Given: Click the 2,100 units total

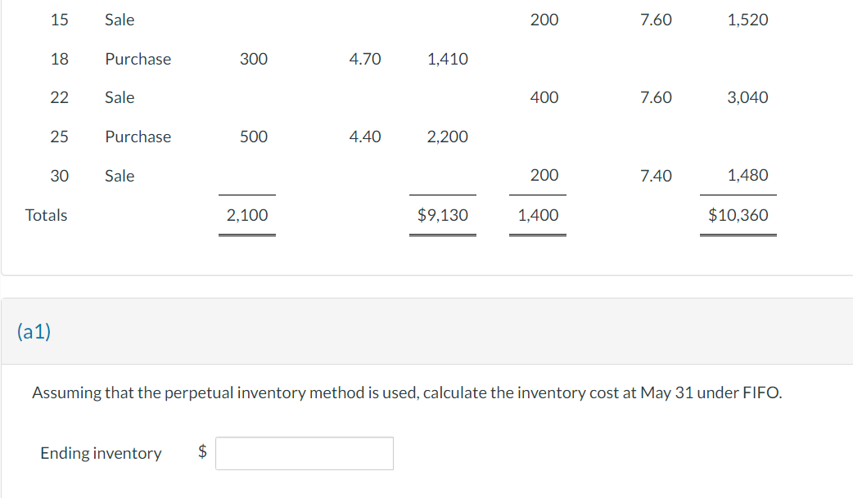Looking at the screenshot, I should click(x=247, y=214).
